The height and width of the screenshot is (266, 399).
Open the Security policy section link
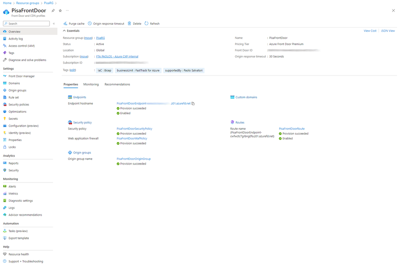click(x=82, y=123)
